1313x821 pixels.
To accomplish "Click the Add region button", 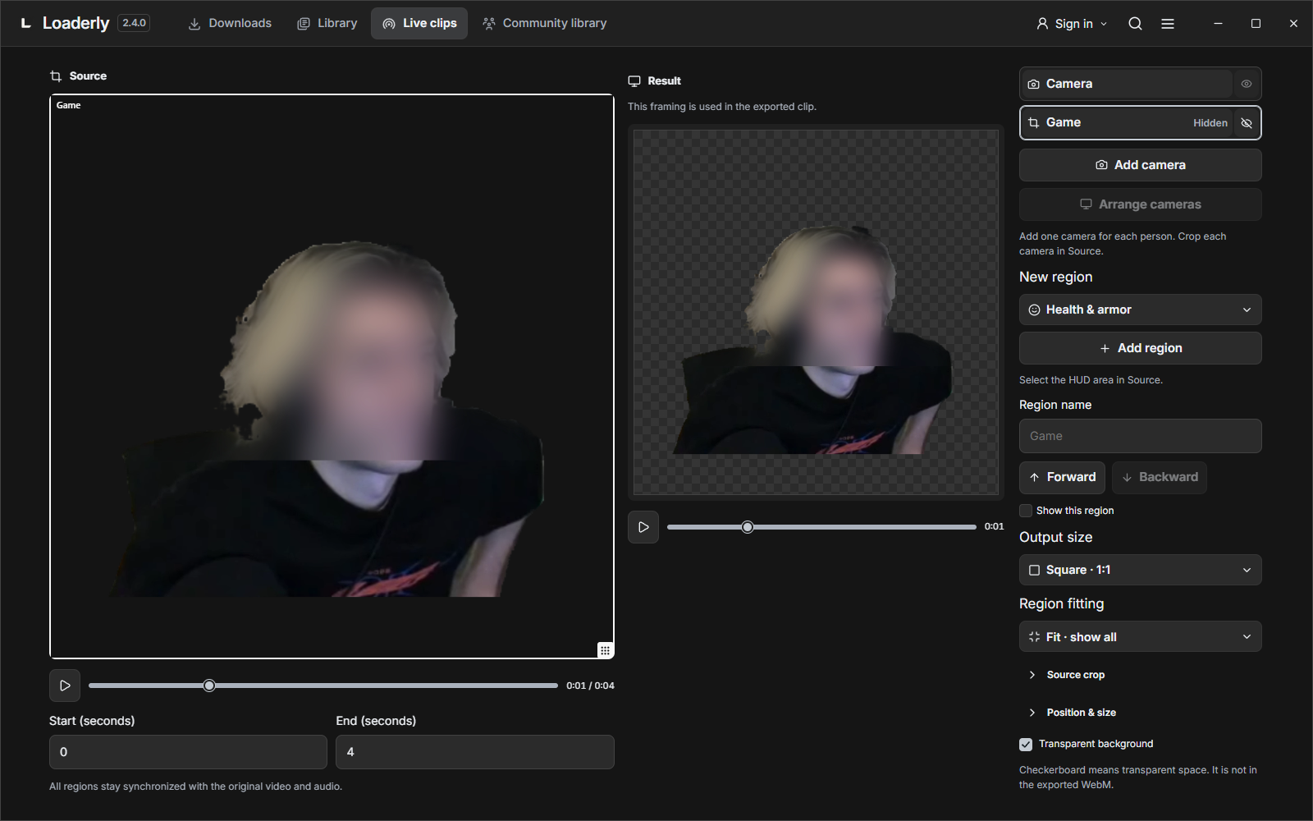I will pyautogui.click(x=1141, y=348).
